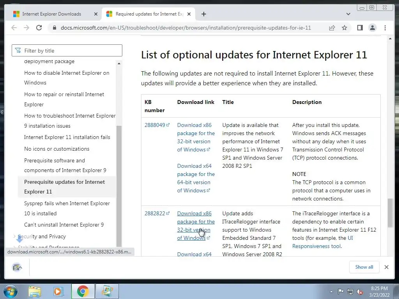
Task: Click the downloading file item in downloads bar
Action: 17,267
